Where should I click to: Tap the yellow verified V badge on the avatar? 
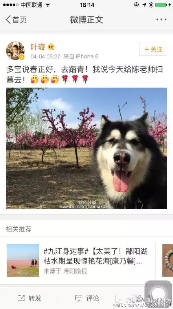point(22,57)
